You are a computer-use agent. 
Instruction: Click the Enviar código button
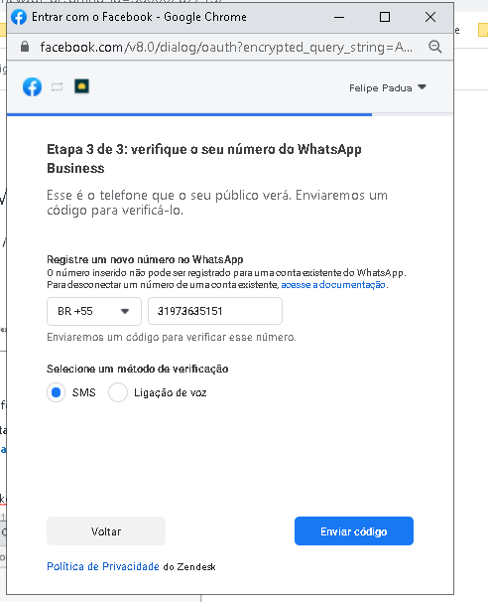(x=354, y=531)
